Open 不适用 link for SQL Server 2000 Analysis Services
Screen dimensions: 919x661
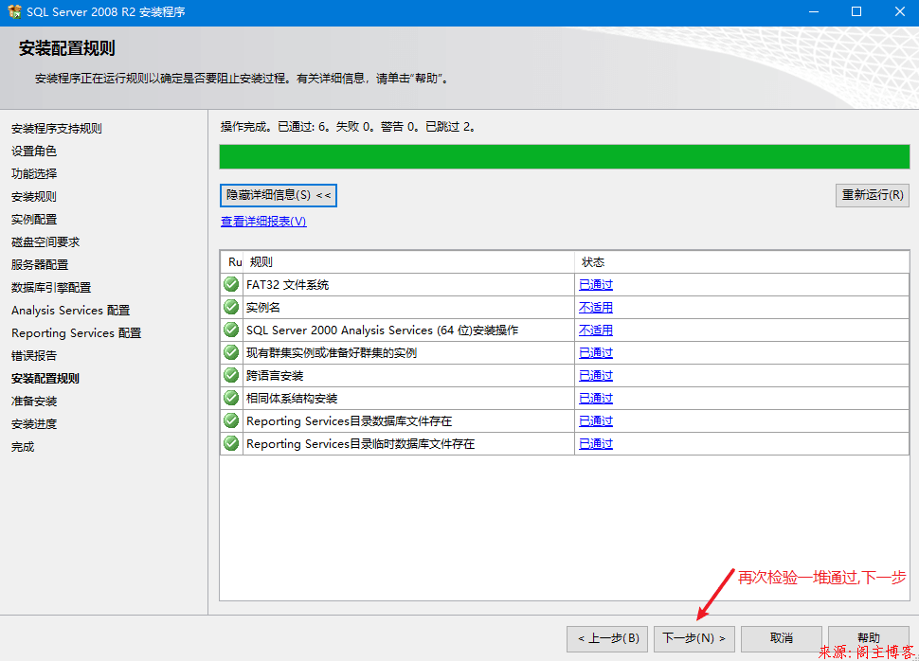click(596, 330)
